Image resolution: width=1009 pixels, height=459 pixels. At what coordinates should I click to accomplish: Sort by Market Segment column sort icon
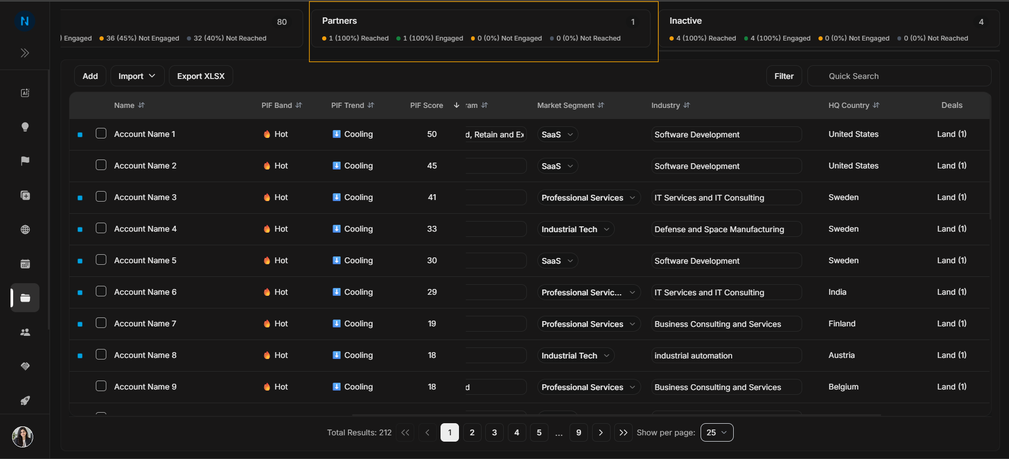pyautogui.click(x=601, y=105)
